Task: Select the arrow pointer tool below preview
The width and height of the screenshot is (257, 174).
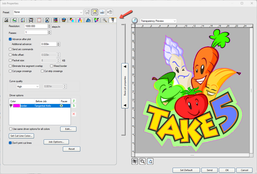Action: [x=135, y=162]
